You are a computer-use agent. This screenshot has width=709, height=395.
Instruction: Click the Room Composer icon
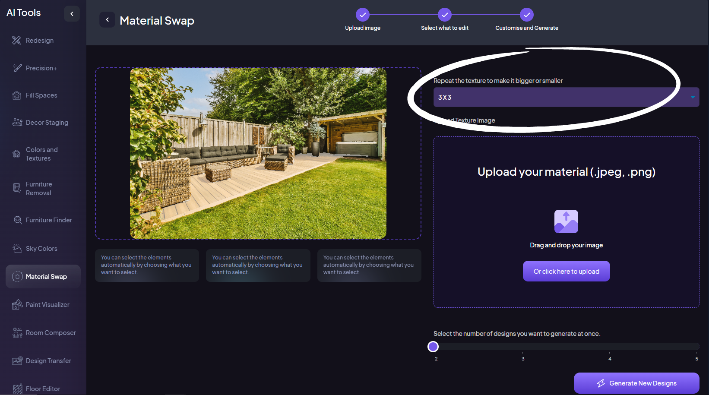tap(17, 333)
